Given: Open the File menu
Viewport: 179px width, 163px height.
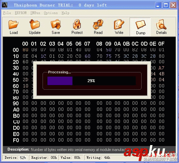Looking at the screenshot, I should click(7, 13).
